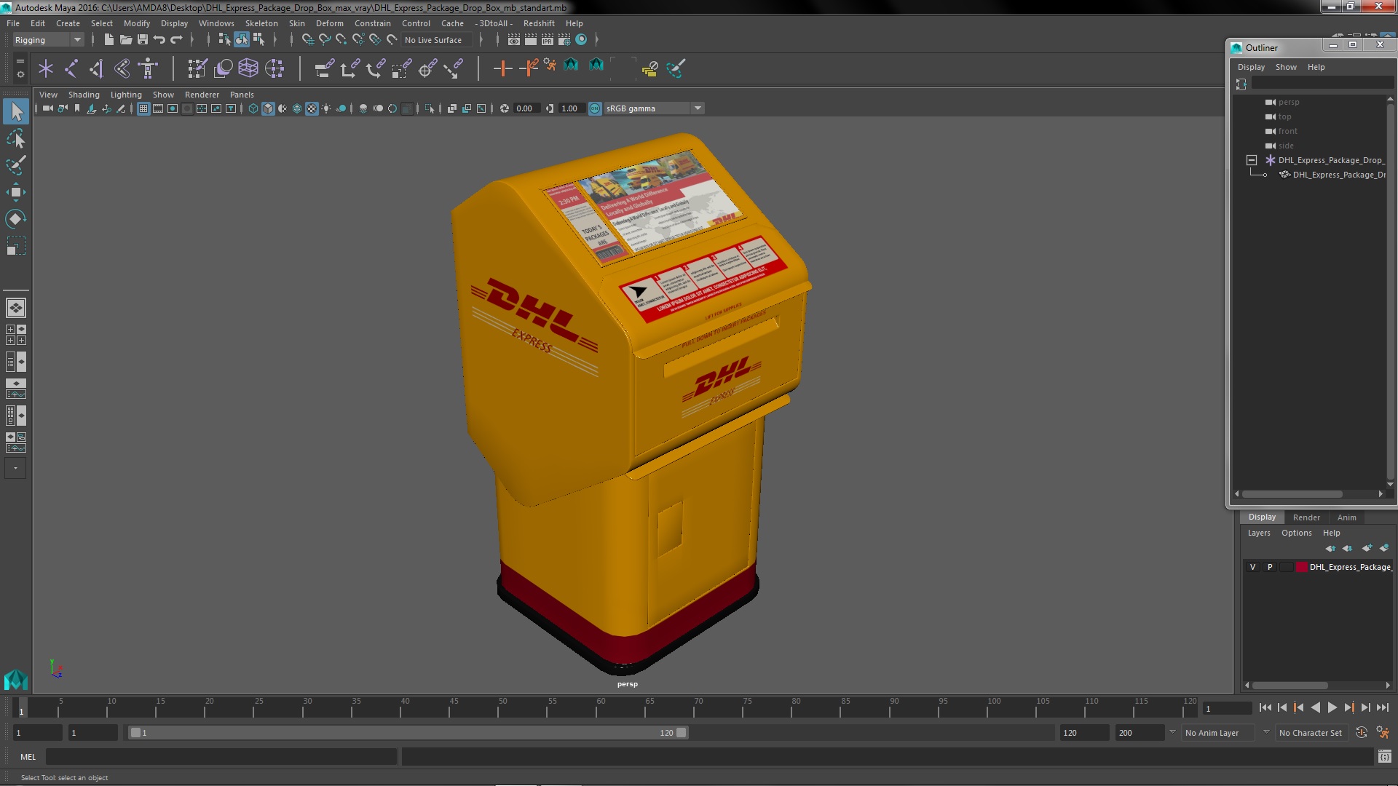Switch to the Render layer tab

[x=1306, y=517]
